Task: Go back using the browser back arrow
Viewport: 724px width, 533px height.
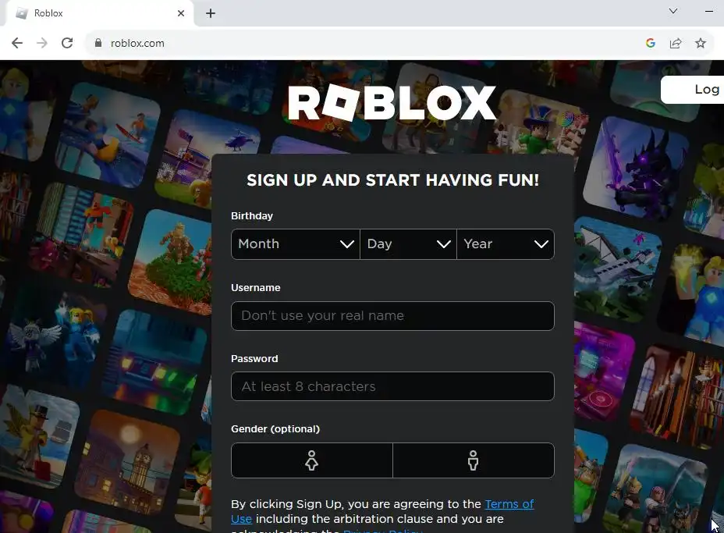Action: tap(17, 43)
